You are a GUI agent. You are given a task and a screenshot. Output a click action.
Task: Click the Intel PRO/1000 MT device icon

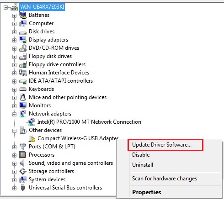pyautogui.click(x=32, y=122)
